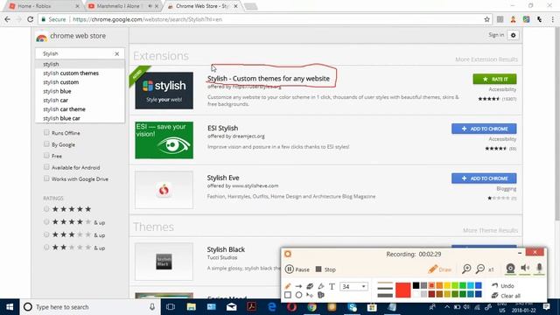Open the Chrome Web Store settings gear
Viewport: 560px width, 315px height.
click(514, 35)
